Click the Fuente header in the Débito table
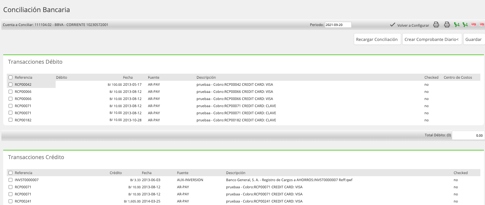This screenshot has height=205, width=485. pos(154,78)
